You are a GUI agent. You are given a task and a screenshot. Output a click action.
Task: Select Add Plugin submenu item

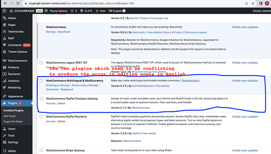coord(9,116)
